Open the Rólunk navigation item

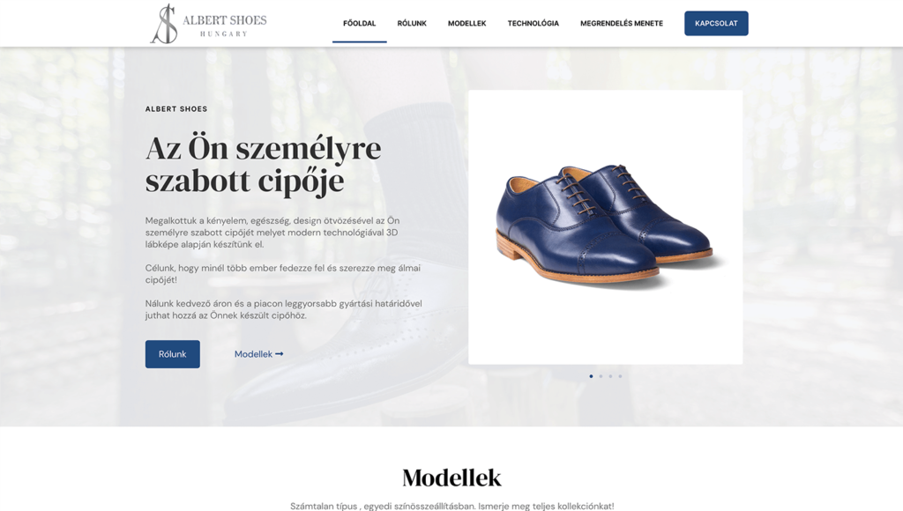412,24
